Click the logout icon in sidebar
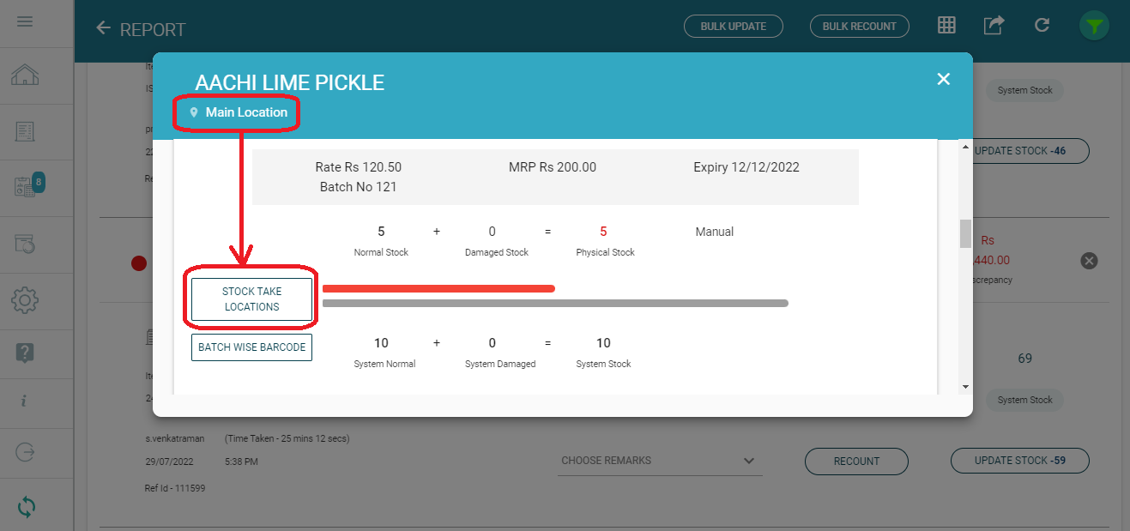 [25, 452]
